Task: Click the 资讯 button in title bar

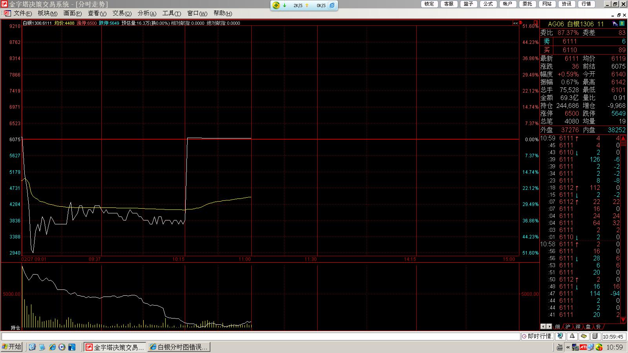Action: point(567,4)
